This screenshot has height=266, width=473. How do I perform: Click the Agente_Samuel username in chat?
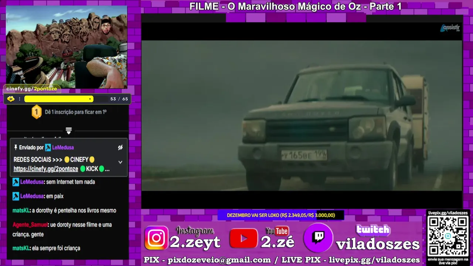[x=30, y=225]
